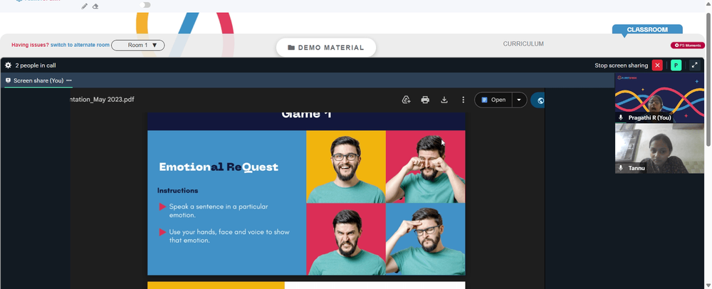712x289 pixels.
Task: Click 'Speak a sentence in a particular emotion' text
Action: [x=219, y=211]
